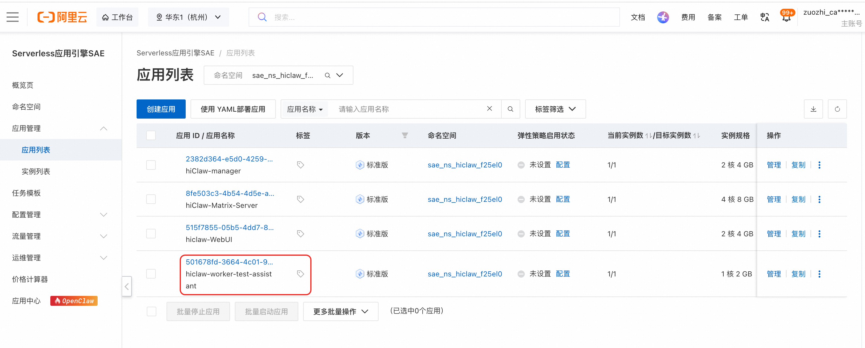Open the 工单 top navigation item
This screenshot has height=348, width=865.
[x=741, y=17]
